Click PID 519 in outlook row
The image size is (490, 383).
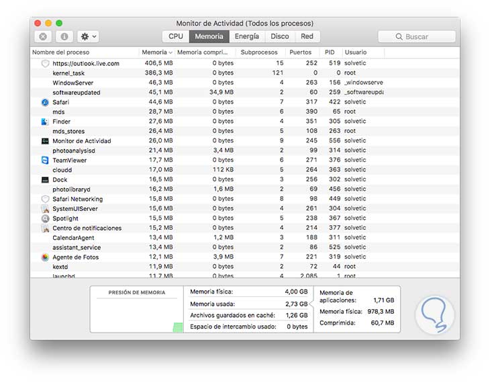tap(334, 63)
